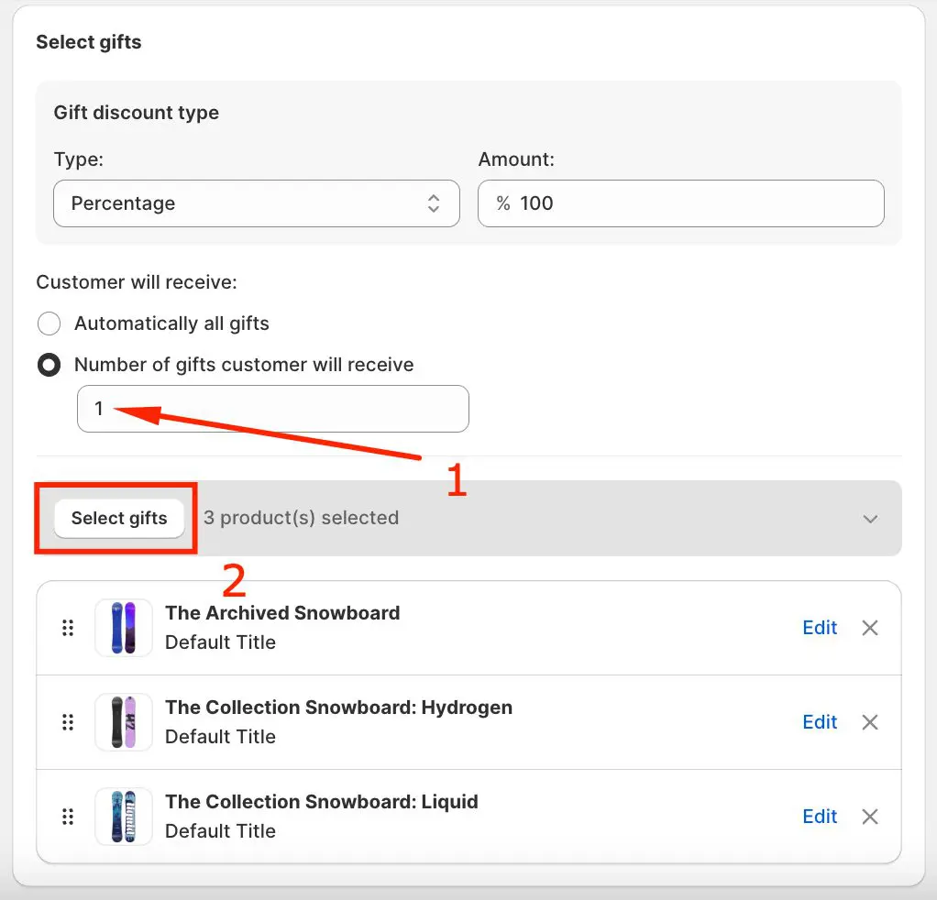Focus the number of gifts input field
This screenshot has width=937, height=900.
click(273, 409)
